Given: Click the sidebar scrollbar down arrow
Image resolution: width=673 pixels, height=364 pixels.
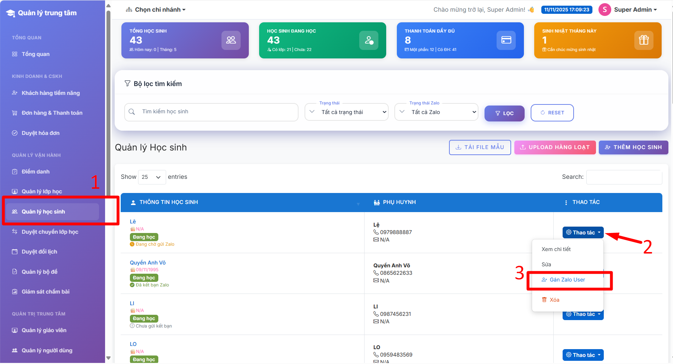Looking at the screenshot, I should pyautogui.click(x=108, y=358).
